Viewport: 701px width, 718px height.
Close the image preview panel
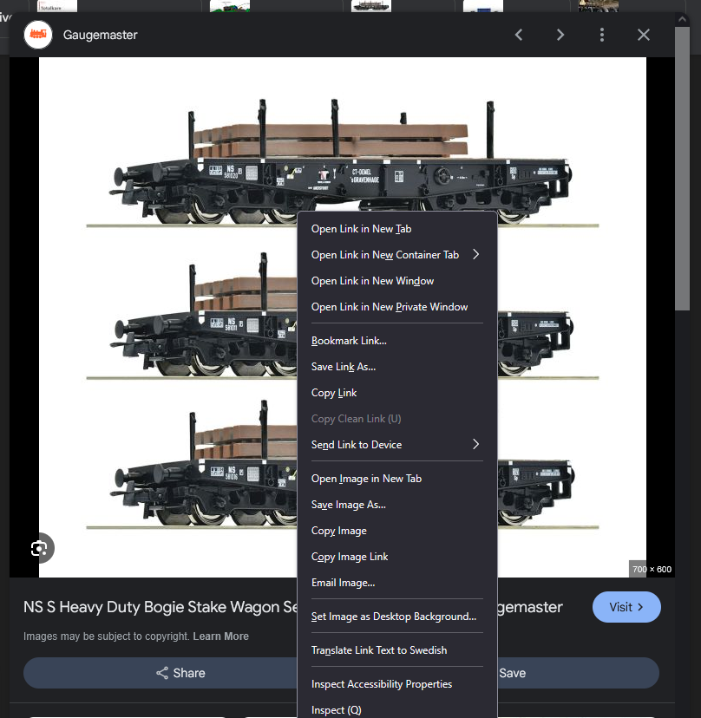click(x=644, y=35)
